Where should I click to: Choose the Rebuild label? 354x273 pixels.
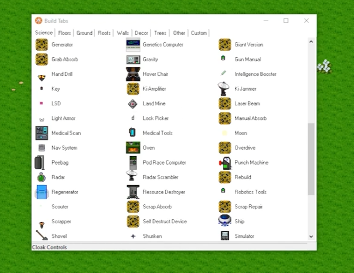(x=243, y=177)
